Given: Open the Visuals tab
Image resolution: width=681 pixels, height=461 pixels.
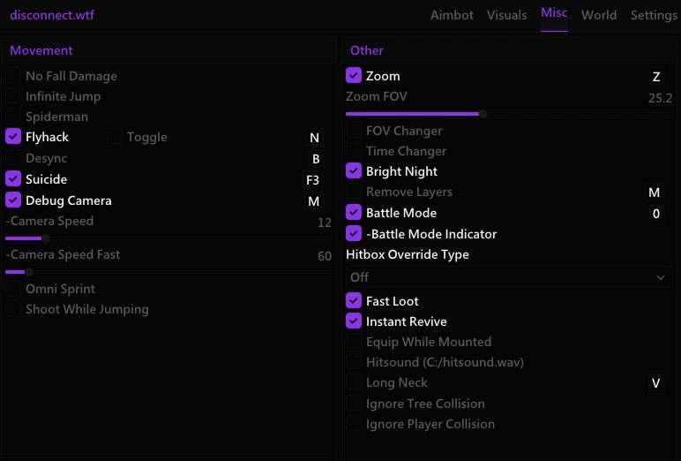Looking at the screenshot, I should click(507, 15).
